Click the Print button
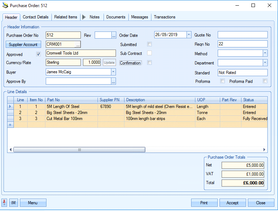This screenshot has height=211, width=278. [204, 203]
